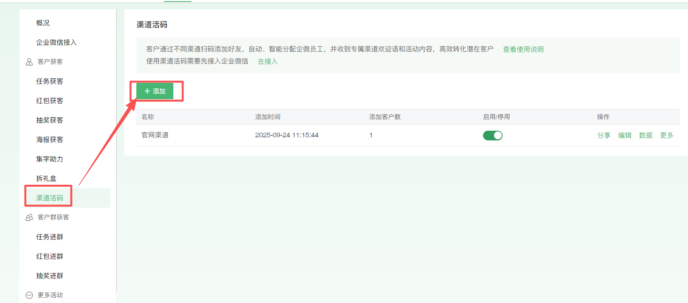Open 概况 in the sidebar
The width and height of the screenshot is (688, 303).
pyautogui.click(x=43, y=23)
